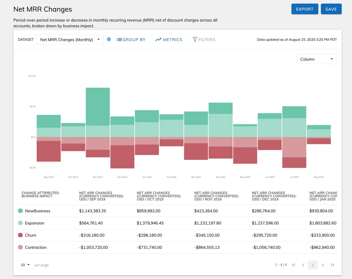Viewport: 352px width, 279px height.
Task: Click the -$962,940.00 cell
Action: tap(322, 247)
